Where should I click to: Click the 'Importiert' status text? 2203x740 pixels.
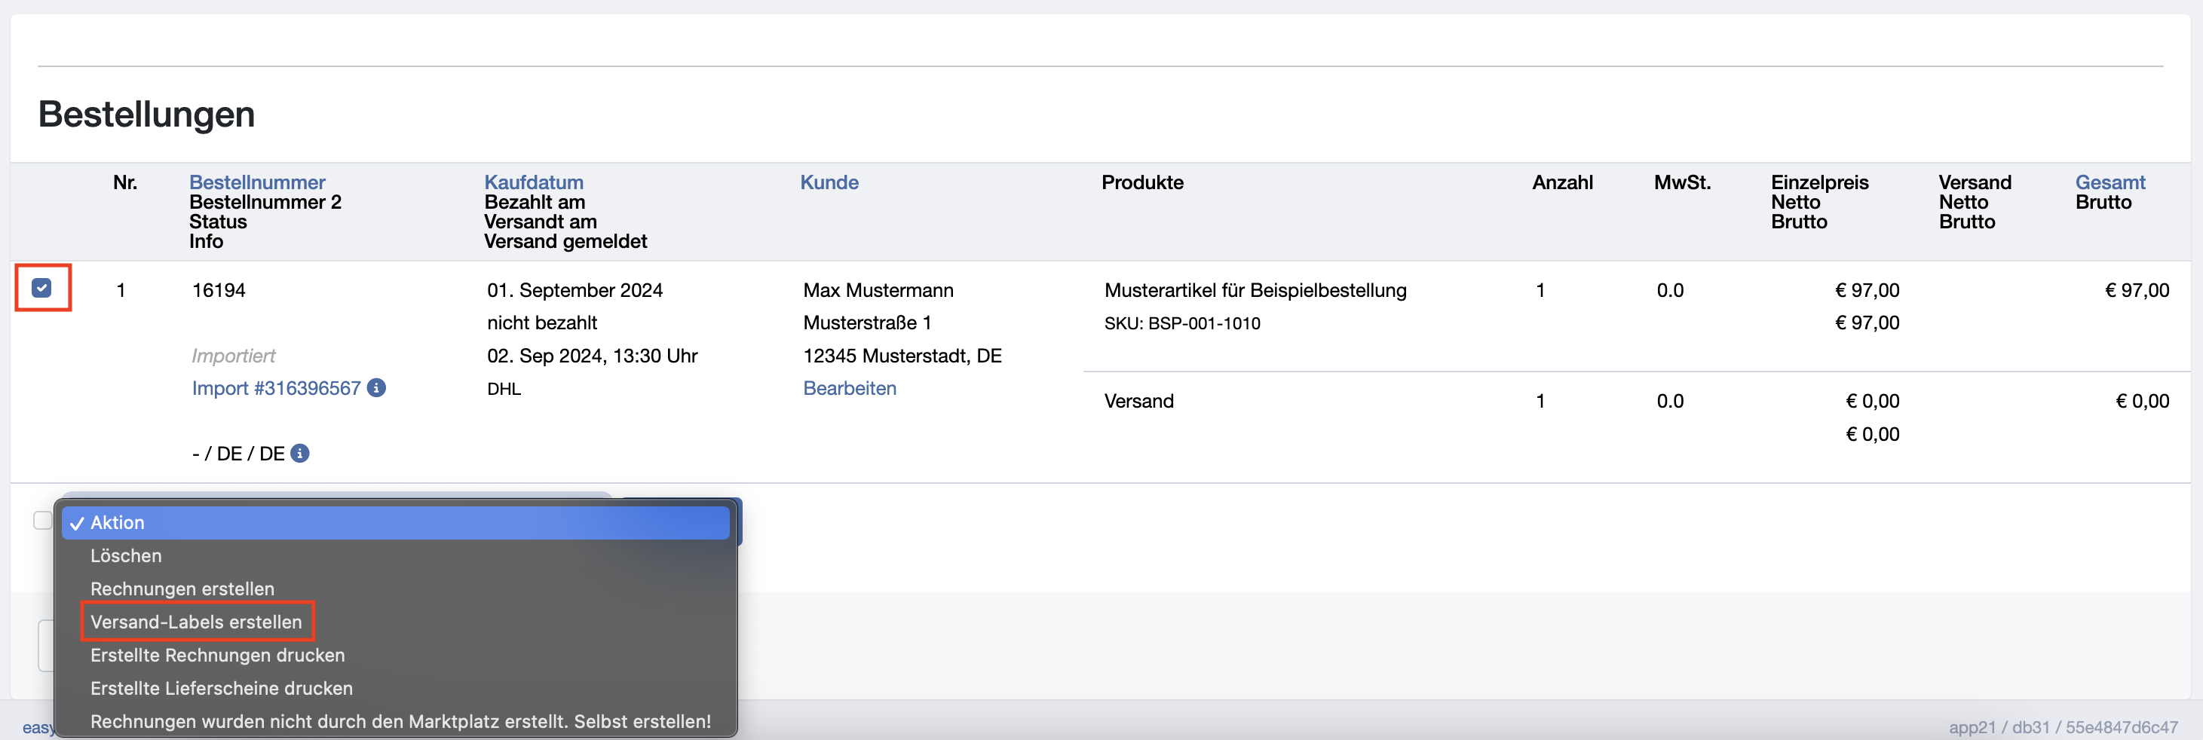[234, 356]
